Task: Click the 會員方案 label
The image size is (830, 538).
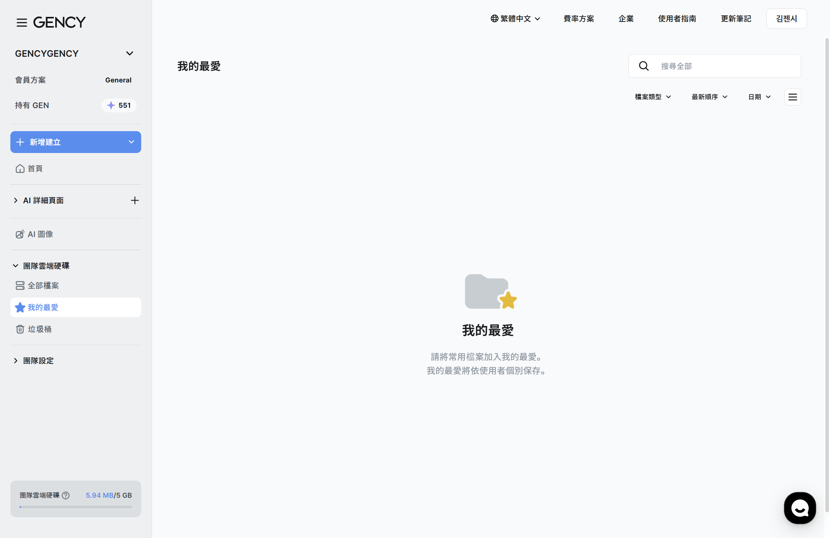Action: [x=30, y=80]
